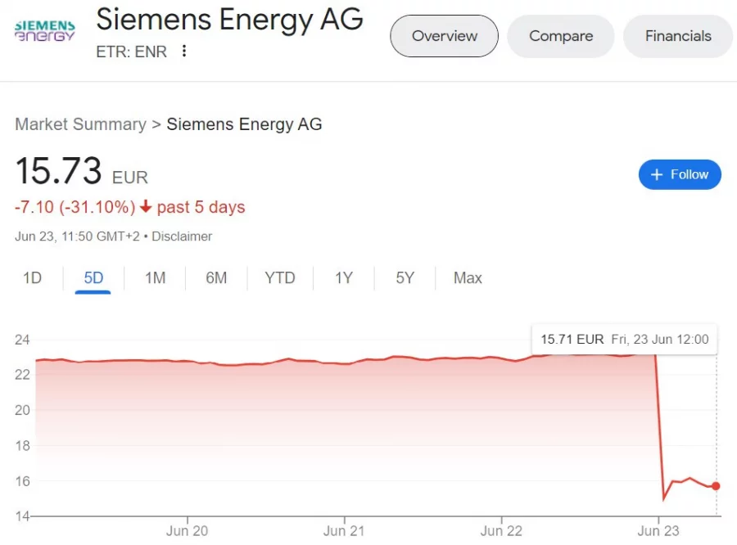Viewport: 737px width, 545px height.
Task: Switch to the Financials tab
Action: pyautogui.click(x=678, y=36)
